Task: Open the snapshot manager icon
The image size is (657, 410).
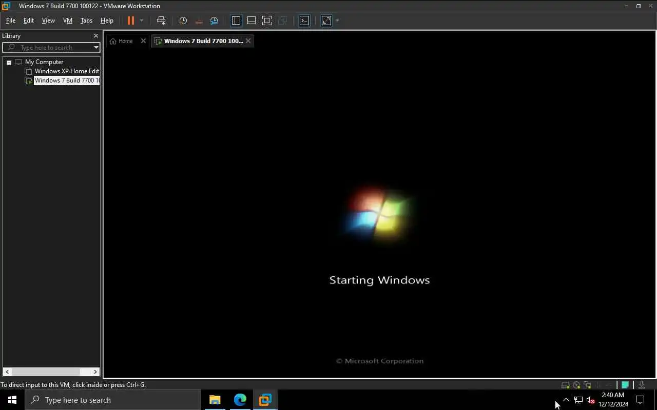Action: [x=214, y=20]
